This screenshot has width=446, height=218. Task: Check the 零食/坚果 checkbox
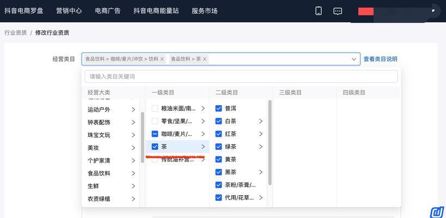155,121
